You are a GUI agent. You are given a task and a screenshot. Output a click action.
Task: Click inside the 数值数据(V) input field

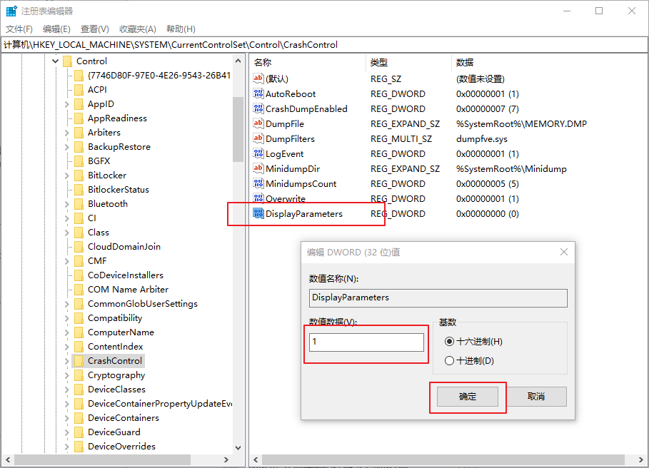[x=366, y=342]
